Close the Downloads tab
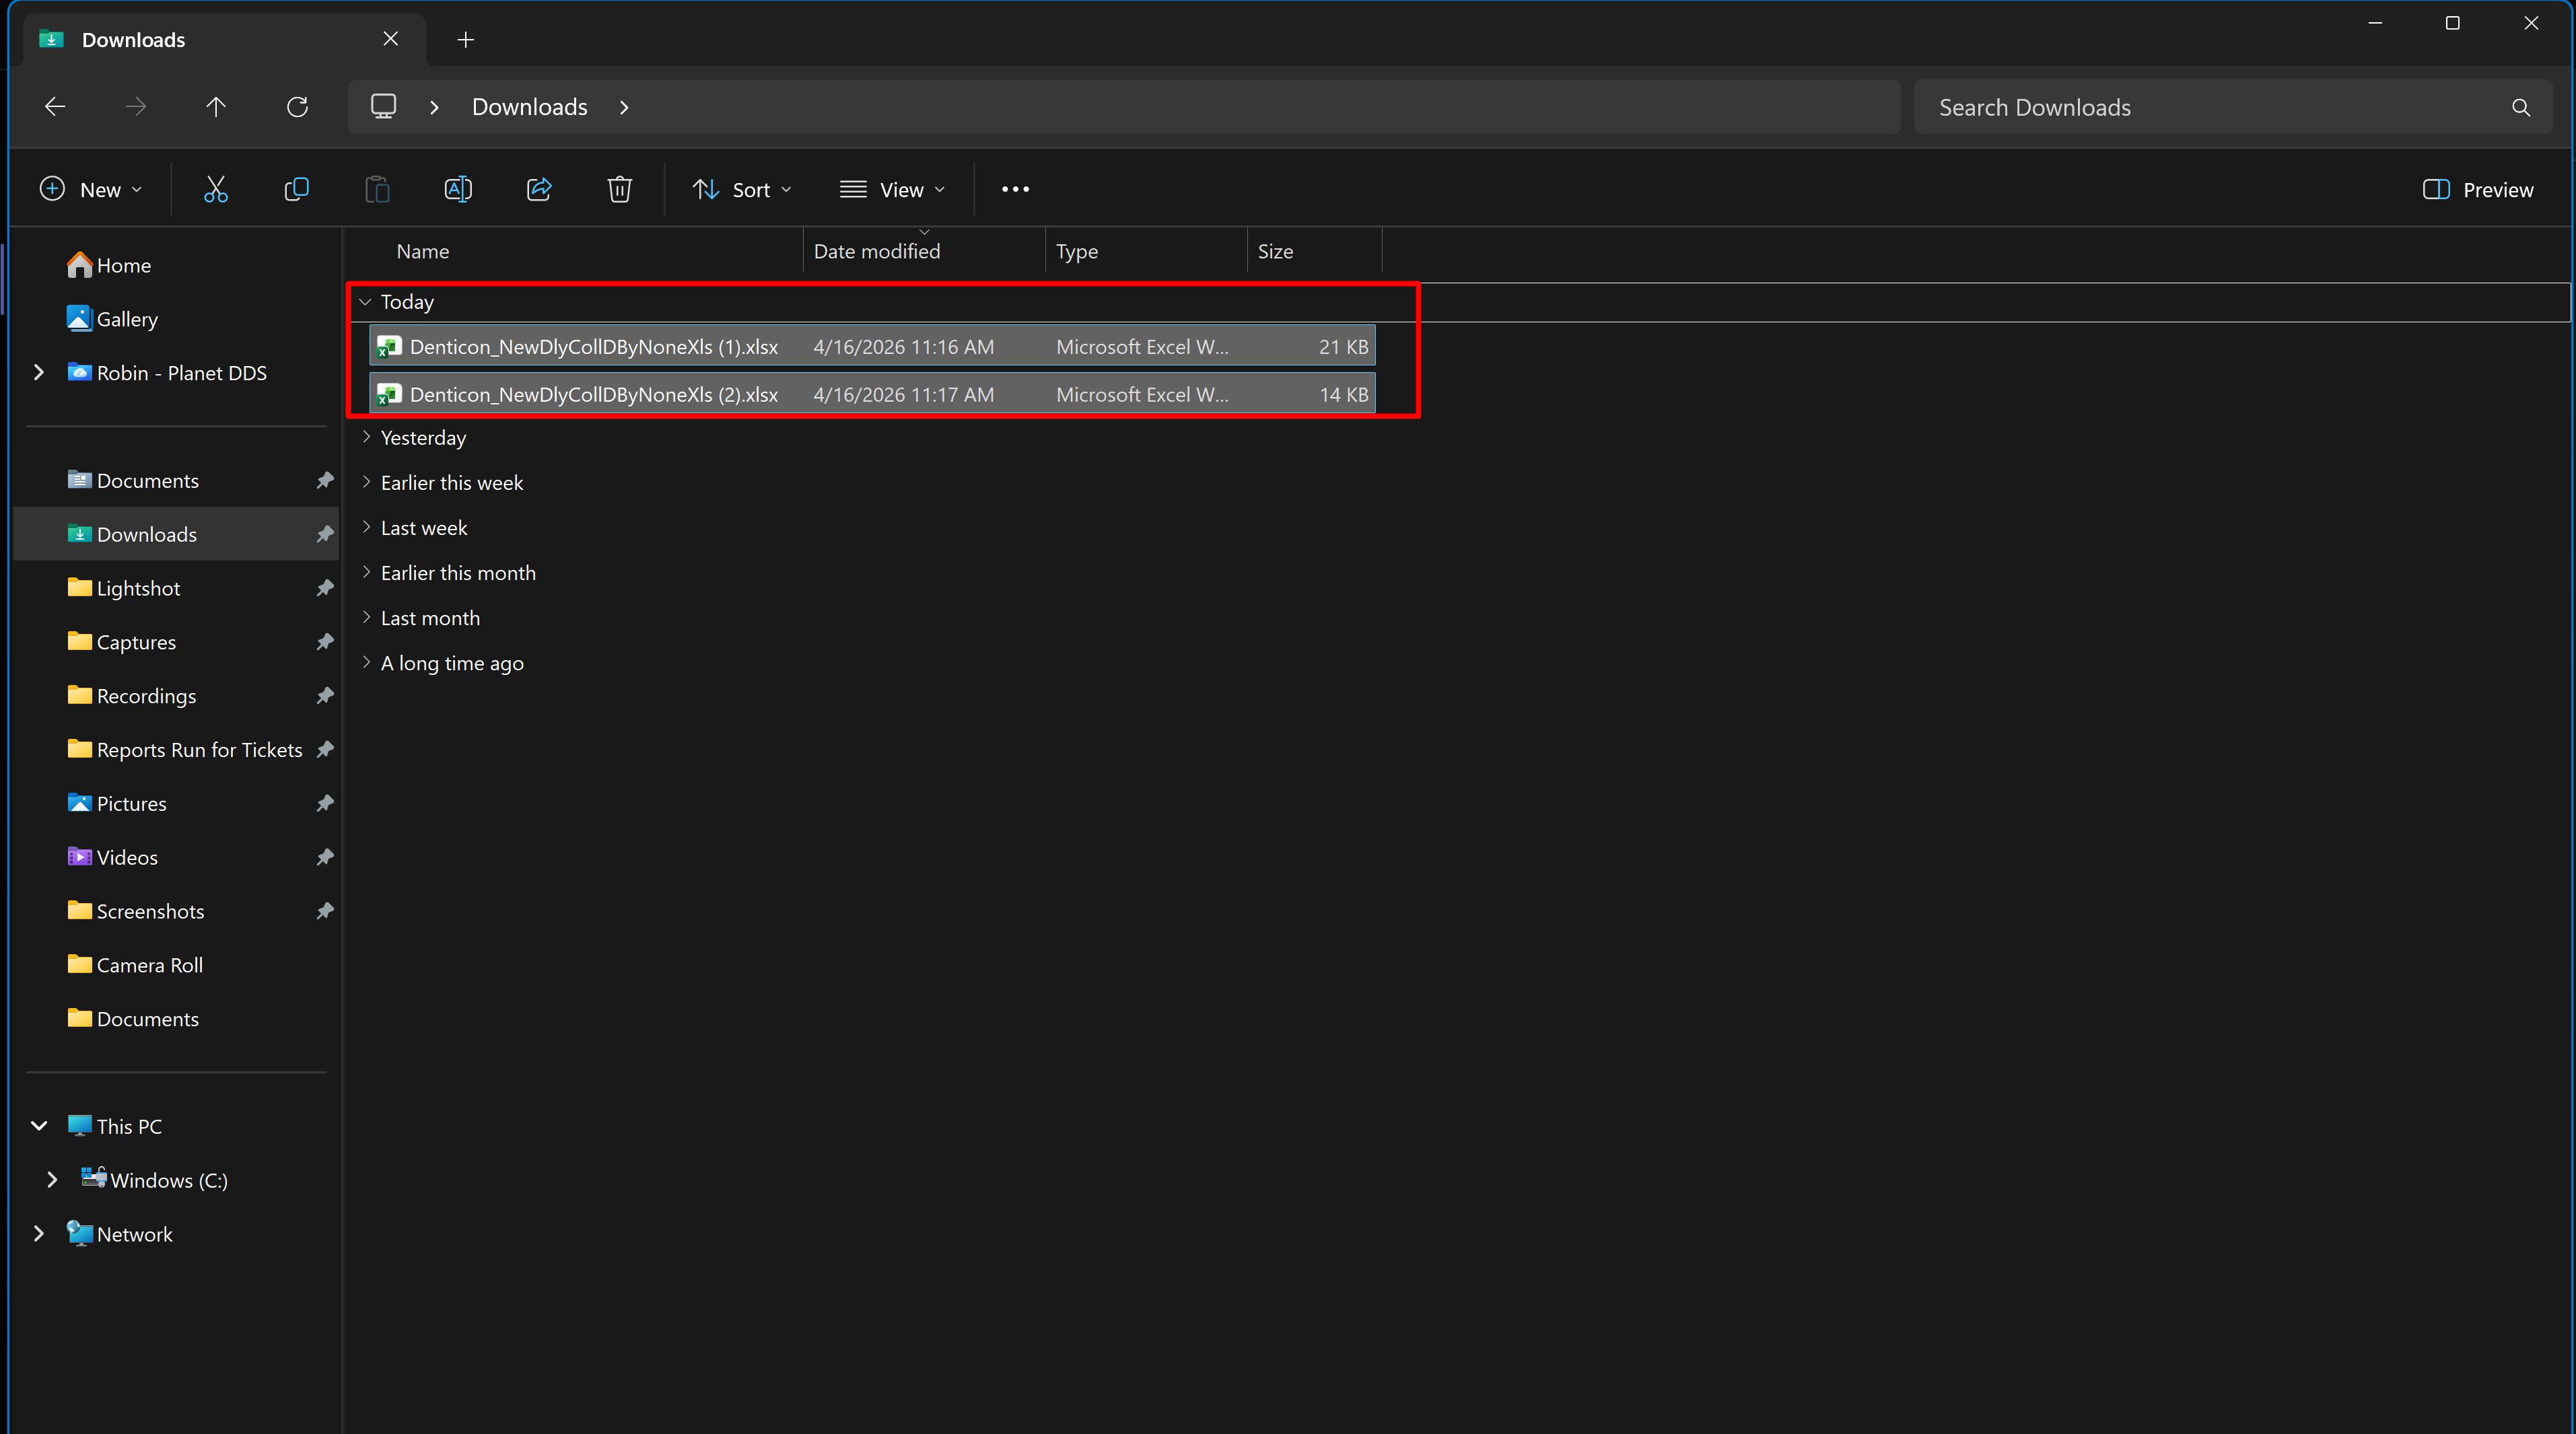This screenshot has height=1434, width=2576. pos(391,38)
